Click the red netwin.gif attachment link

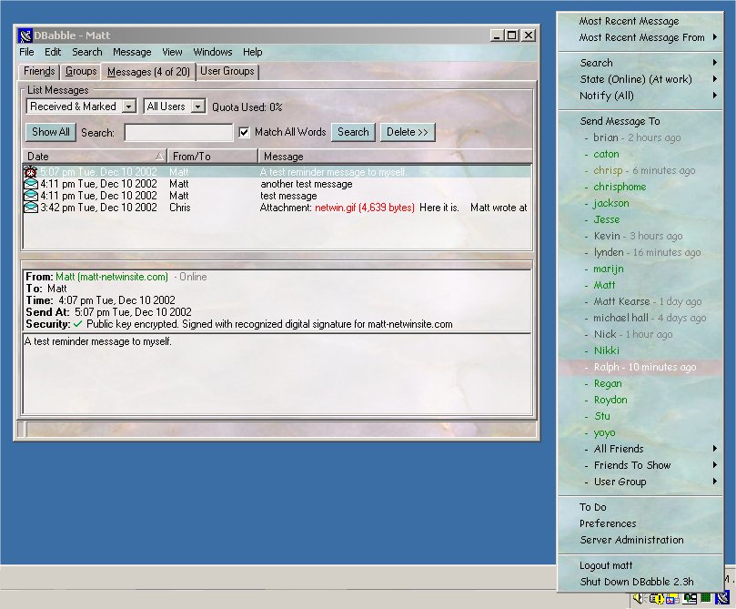(x=365, y=208)
